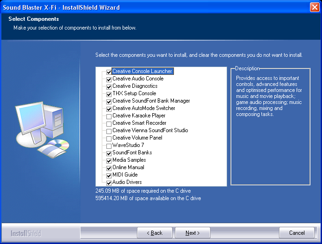Viewport: 322px width, 244px height.
Task: Click the space required on C drive text
Action: (143, 191)
